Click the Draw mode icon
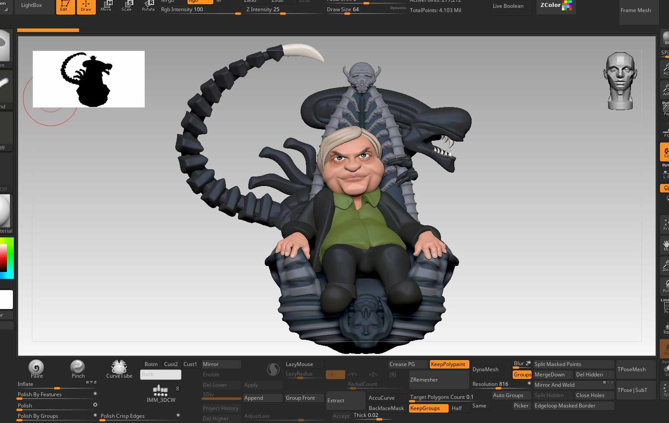 coord(86,6)
